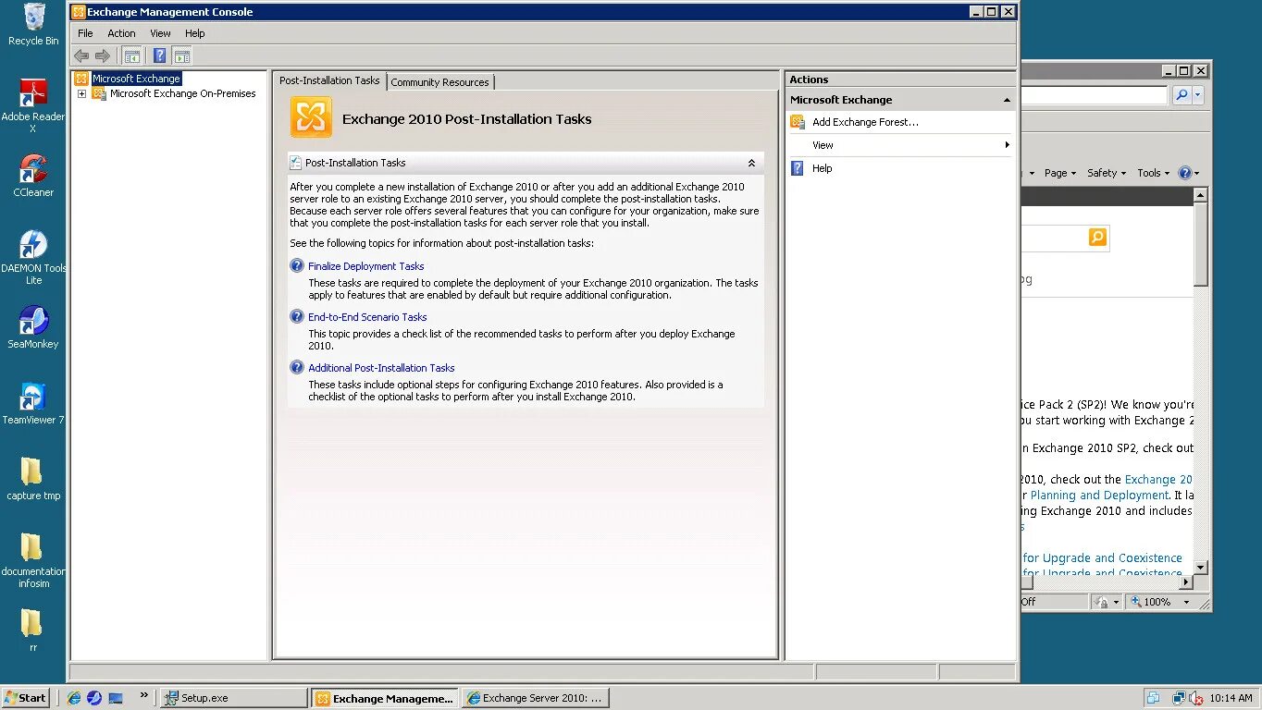Click Help in the Actions pane
The image size is (1262, 710).
click(x=823, y=168)
